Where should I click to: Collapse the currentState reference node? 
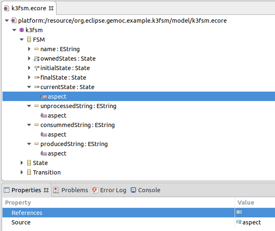pyautogui.click(x=29, y=87)
